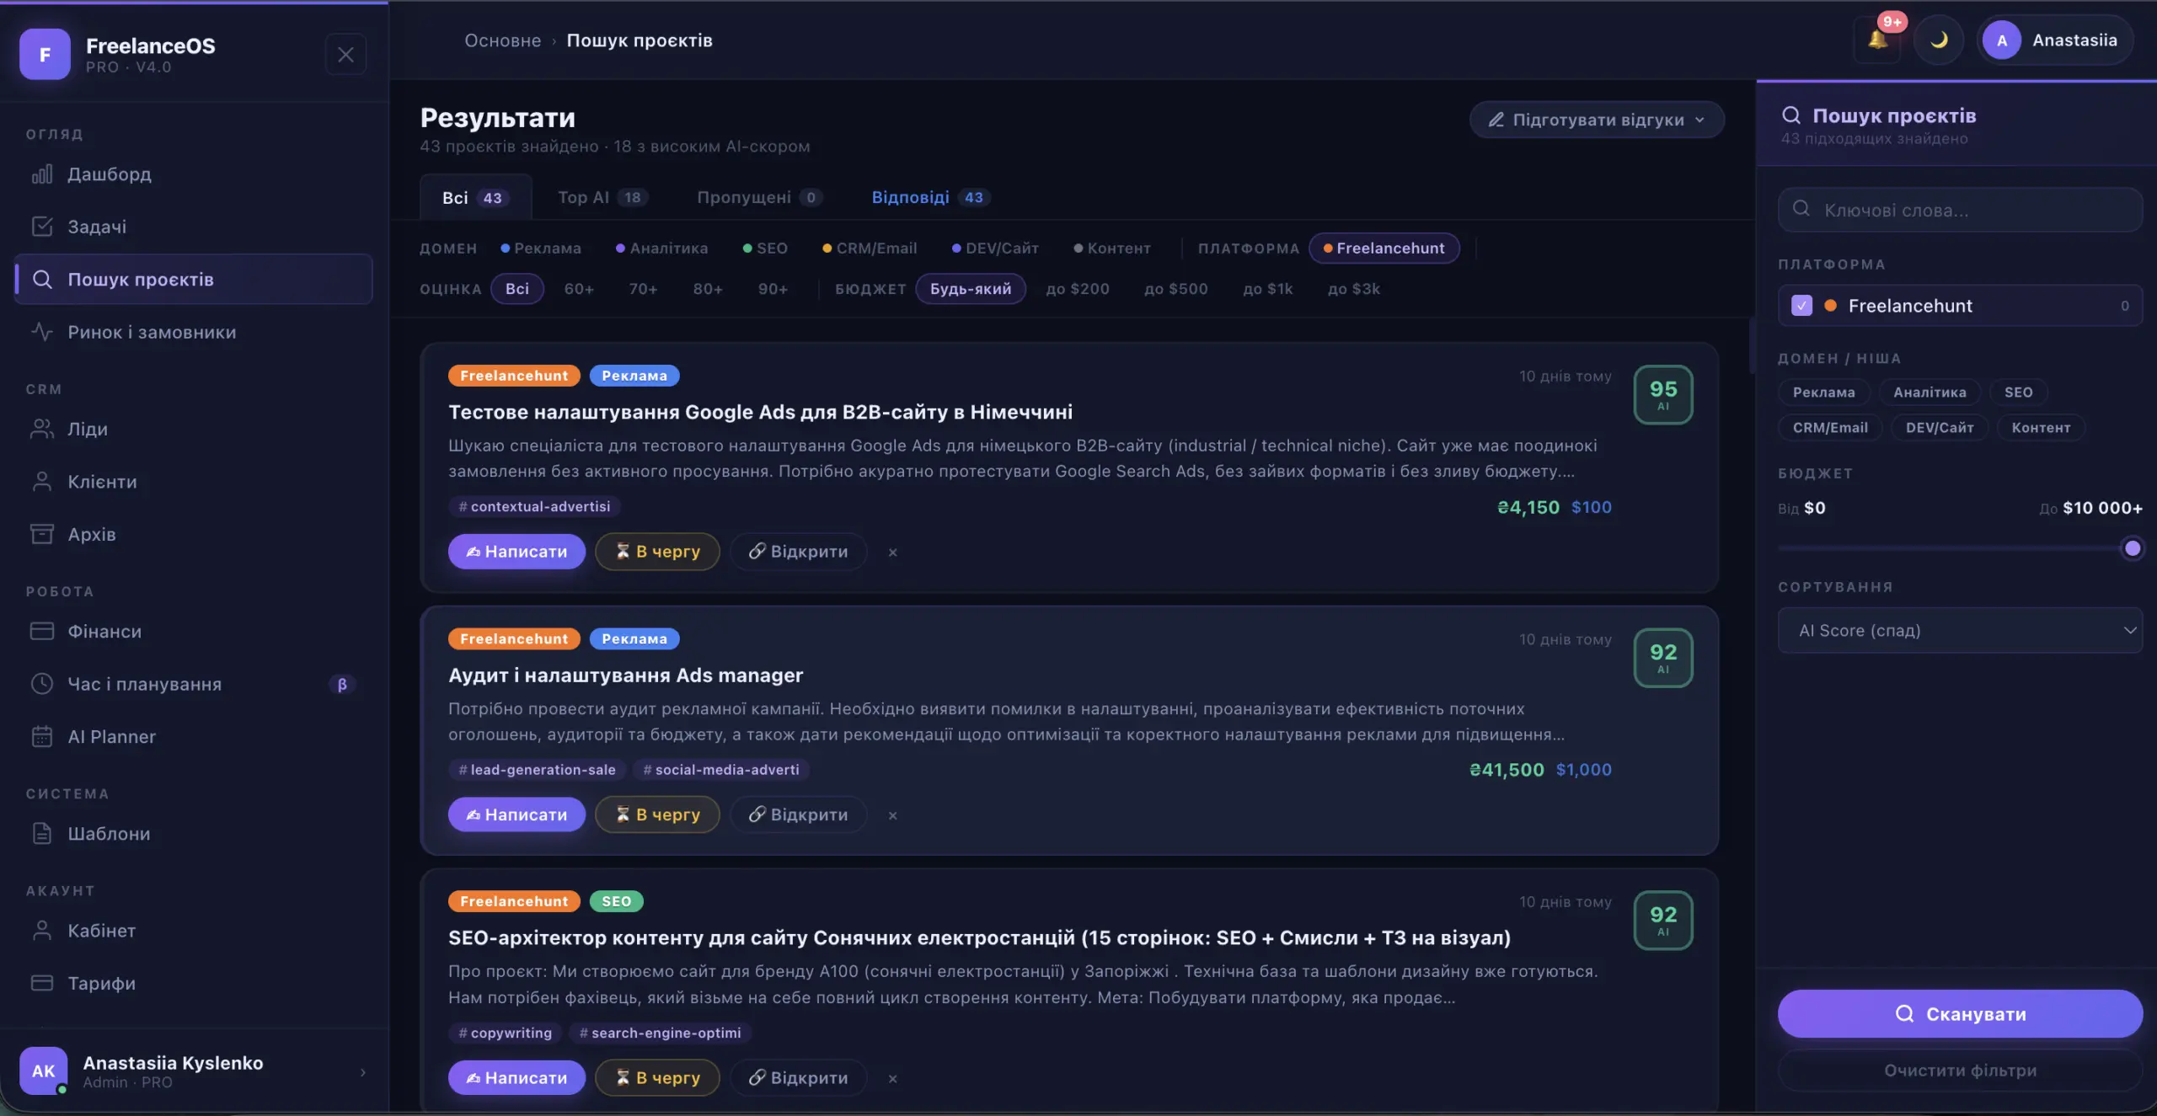Click the Ринок і замовники activity icon

(42, 332)
